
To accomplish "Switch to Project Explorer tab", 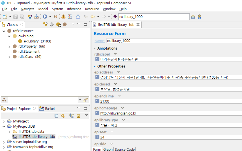I will pos(19,109).
